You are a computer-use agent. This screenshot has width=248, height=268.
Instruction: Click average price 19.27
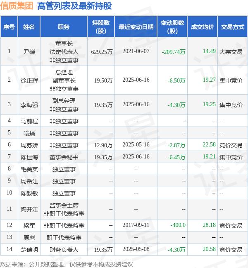point(209,80)
